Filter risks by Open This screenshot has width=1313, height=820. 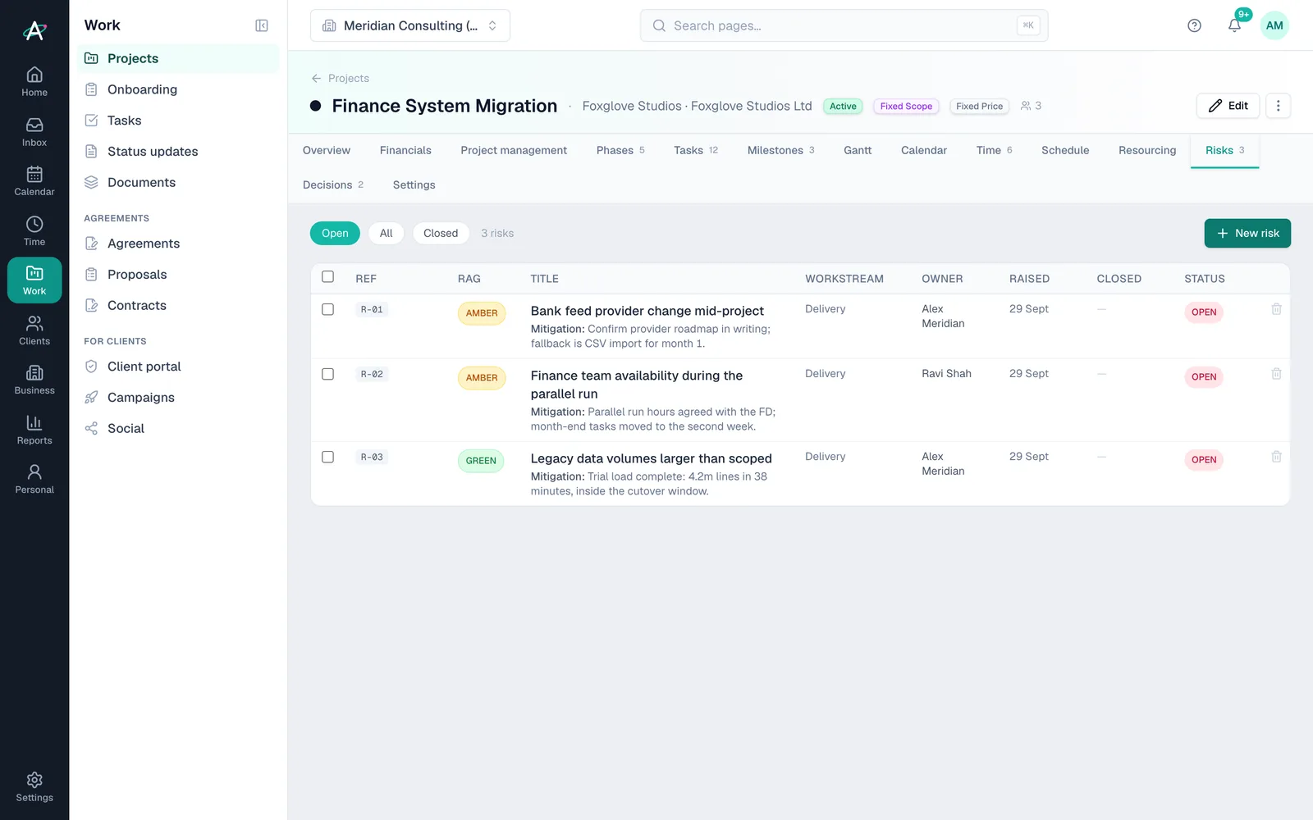(335, 233)
